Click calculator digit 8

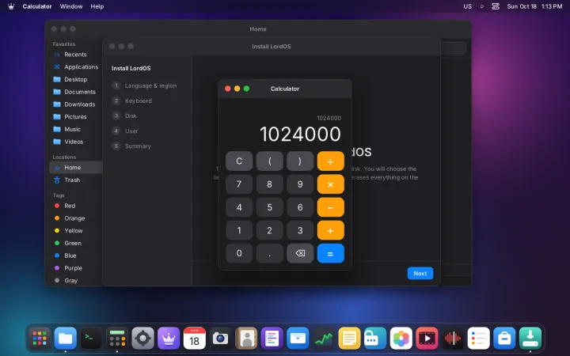[x=270, y=184]
